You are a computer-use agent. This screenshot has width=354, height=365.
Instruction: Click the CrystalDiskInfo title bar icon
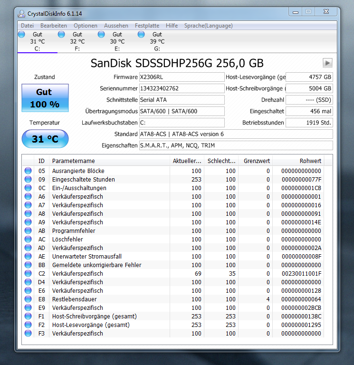tap(21, 14)
